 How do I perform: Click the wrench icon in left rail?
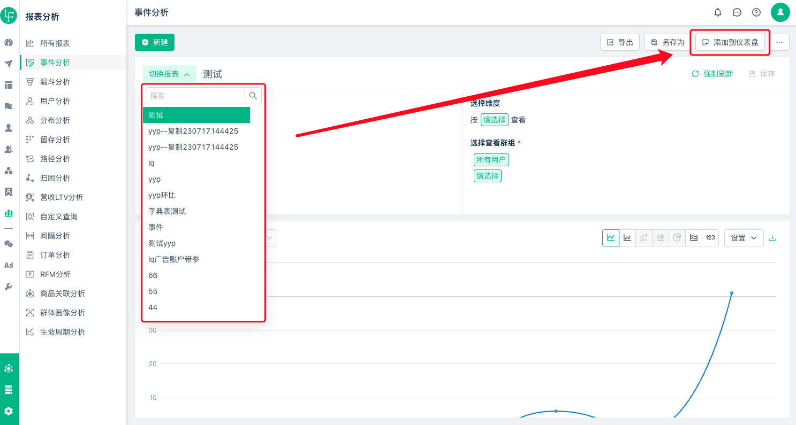tap(9, 287)
